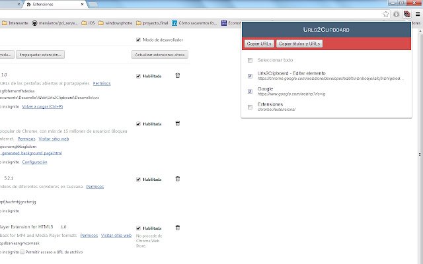Open the iOS bookmarks folder
This screenshot has height=264, width=423.
88,23
